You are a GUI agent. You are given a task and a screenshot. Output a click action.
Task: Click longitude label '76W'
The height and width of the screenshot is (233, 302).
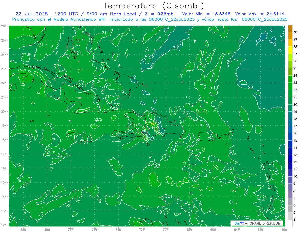click(x=94, y=229)
